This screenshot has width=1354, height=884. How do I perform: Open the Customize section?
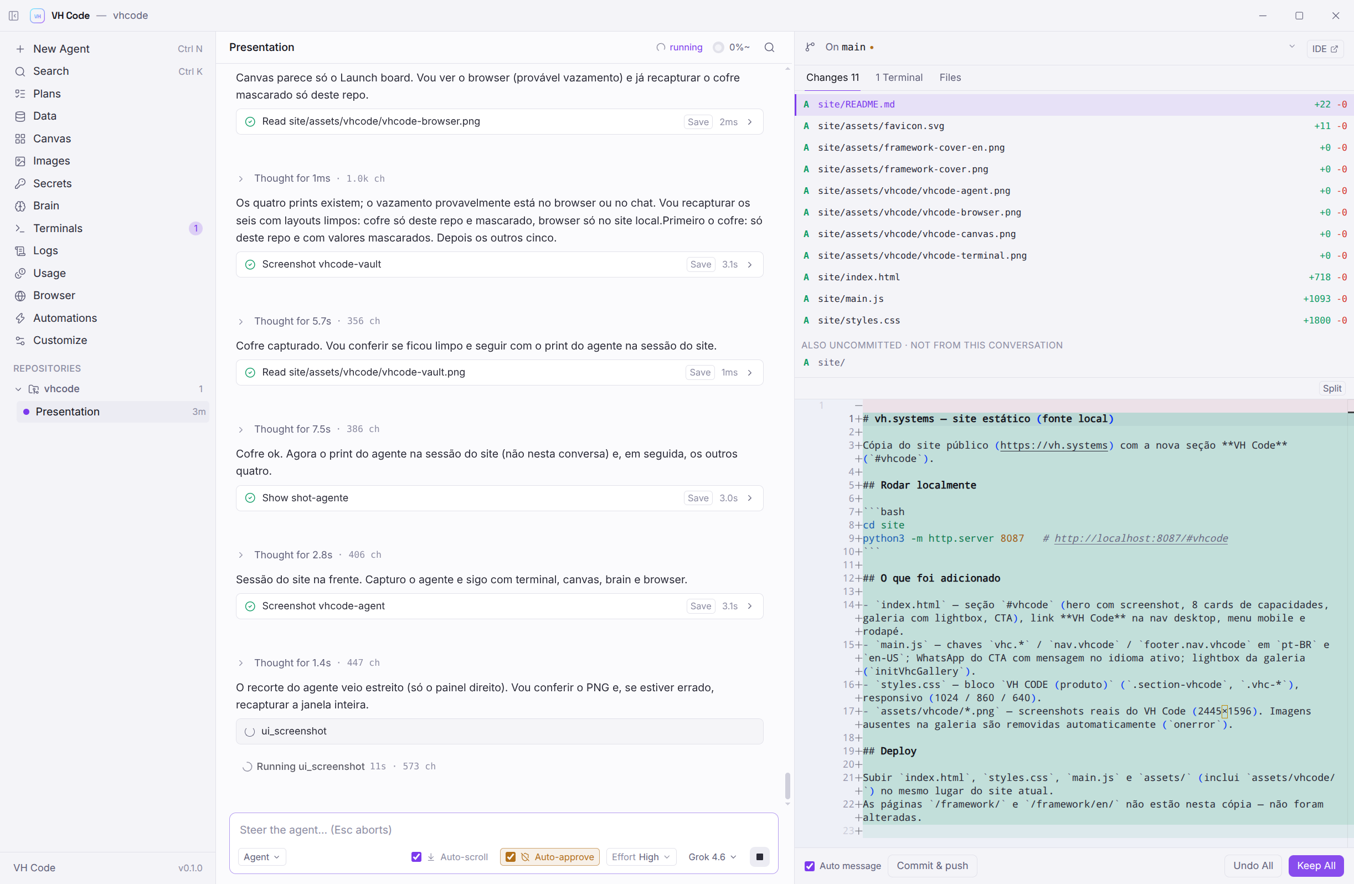point(108,340)
